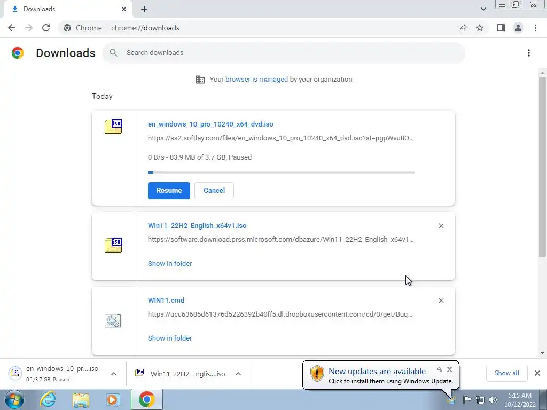The height and width of the screenshot is (410, 547).
Task: Dismiss the Windows Update balloon
Action: (449, 369)
